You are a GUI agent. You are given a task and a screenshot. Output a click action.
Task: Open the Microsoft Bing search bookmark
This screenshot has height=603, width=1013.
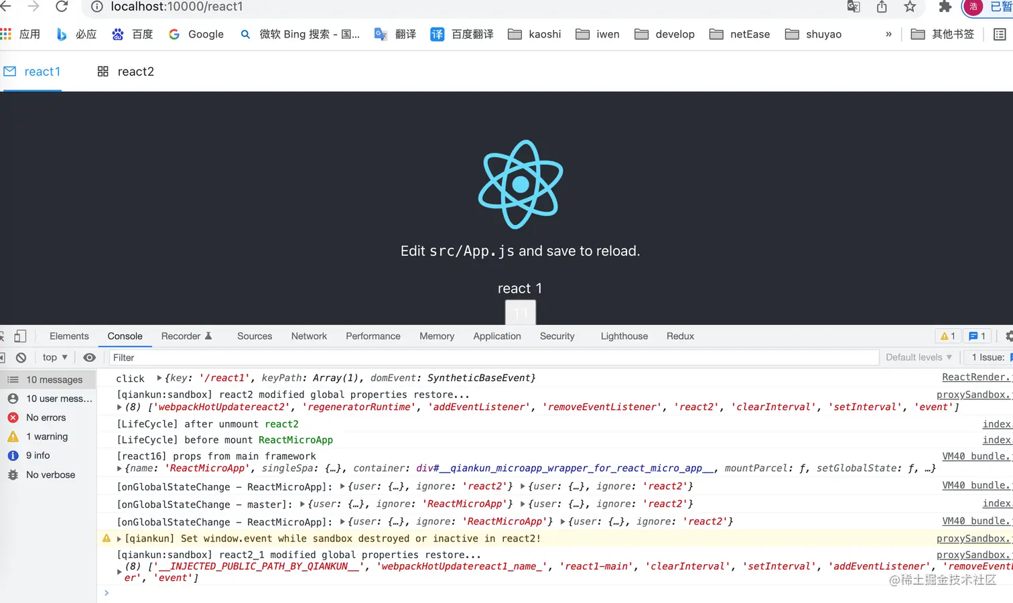click(x=299, y=34)
